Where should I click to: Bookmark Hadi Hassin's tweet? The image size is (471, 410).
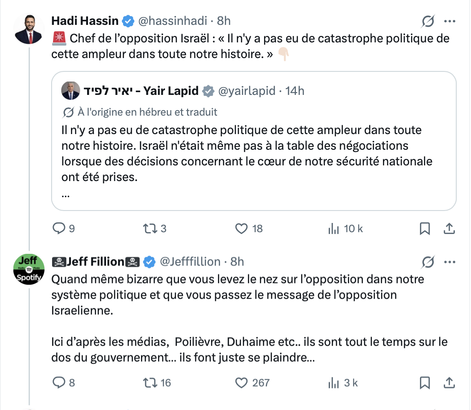[425, 228]
